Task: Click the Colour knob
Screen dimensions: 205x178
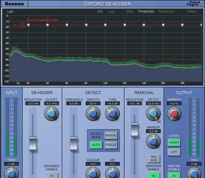Action: click(93, 173)
